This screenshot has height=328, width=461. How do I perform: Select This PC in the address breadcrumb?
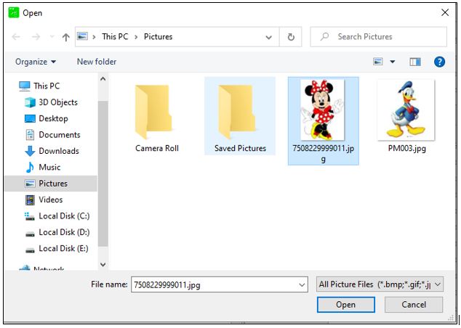[115, 37]
